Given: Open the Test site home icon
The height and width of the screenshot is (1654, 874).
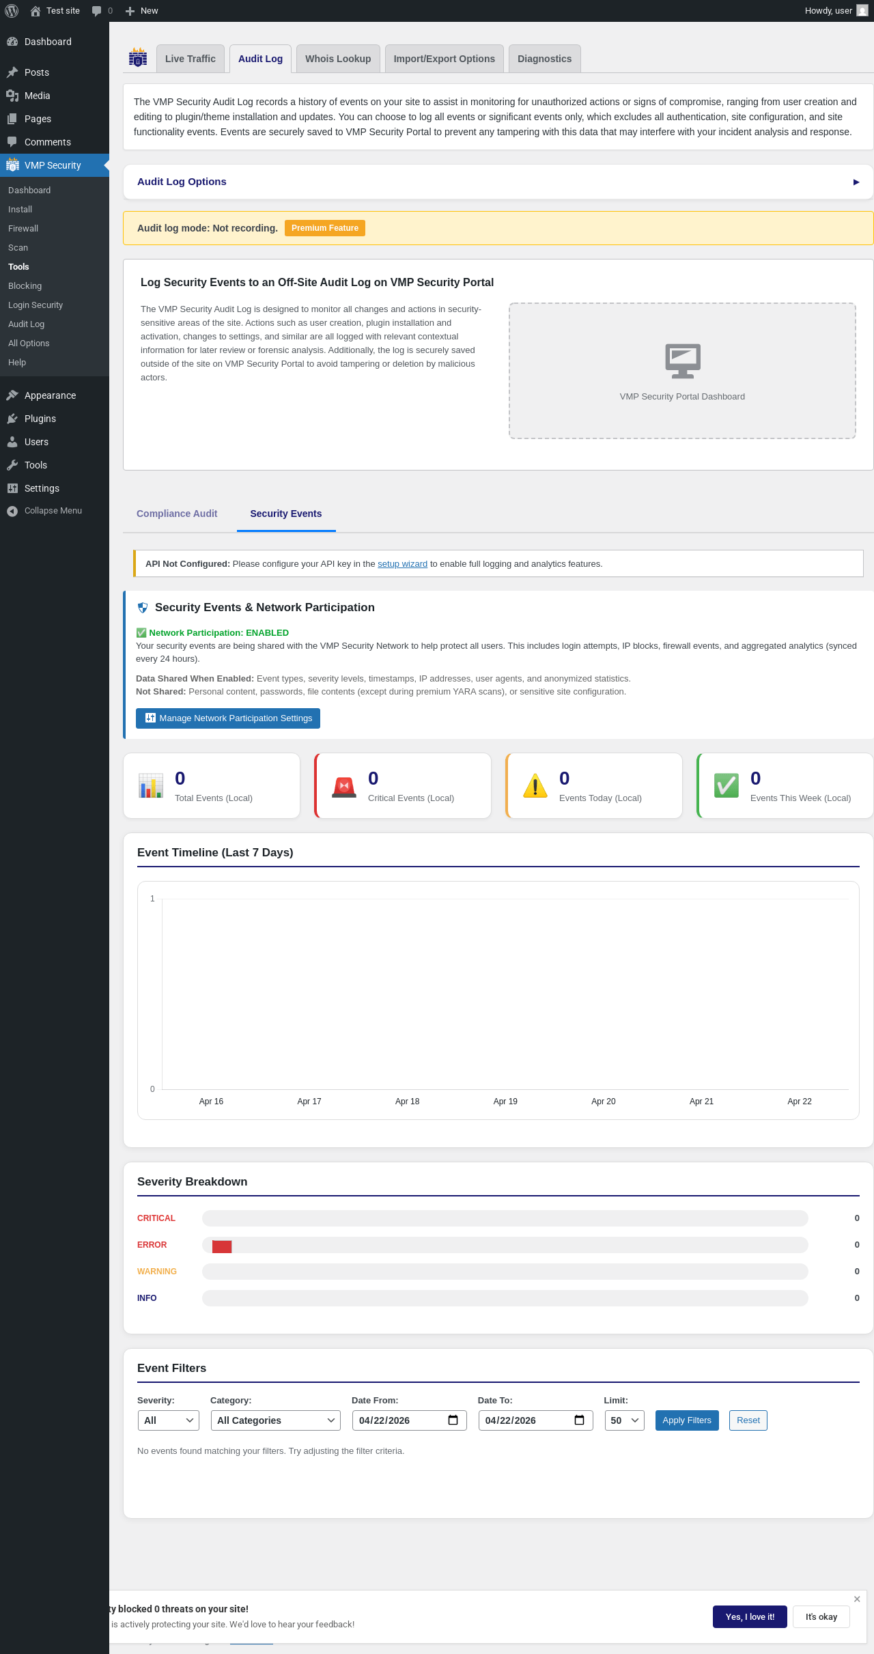Looking at the screenshot, I should (36, 11).
